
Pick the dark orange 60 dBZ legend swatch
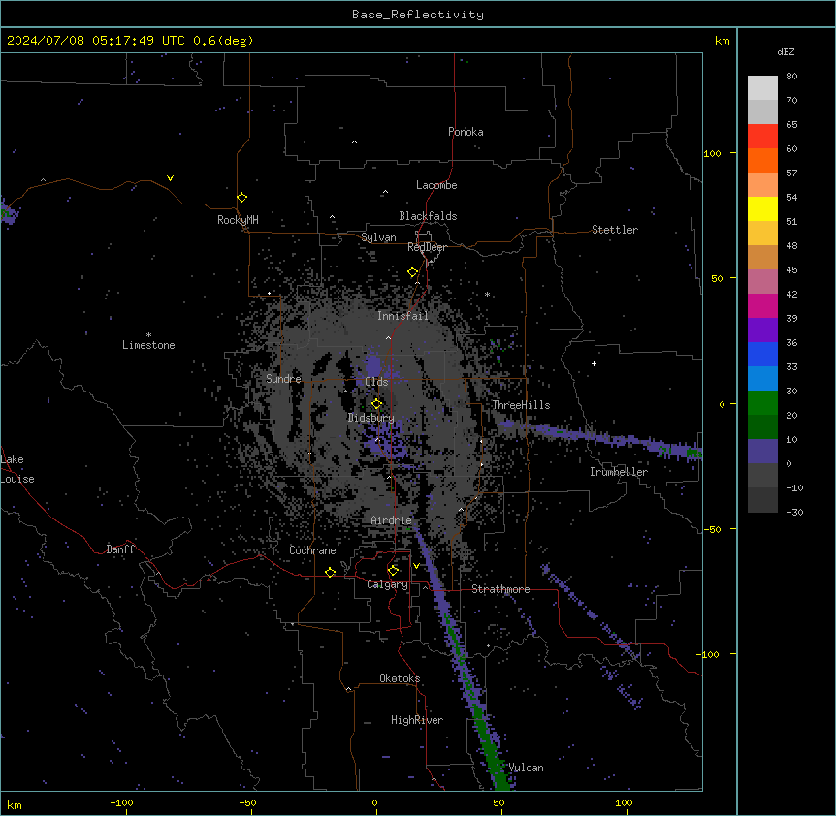(x=762, y=160)
